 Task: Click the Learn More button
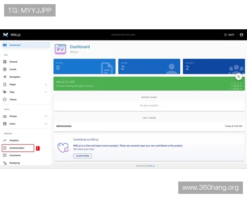tap(82, 156)
